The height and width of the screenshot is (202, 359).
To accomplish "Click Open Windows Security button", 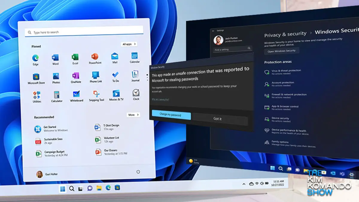I will pos(282,51).
